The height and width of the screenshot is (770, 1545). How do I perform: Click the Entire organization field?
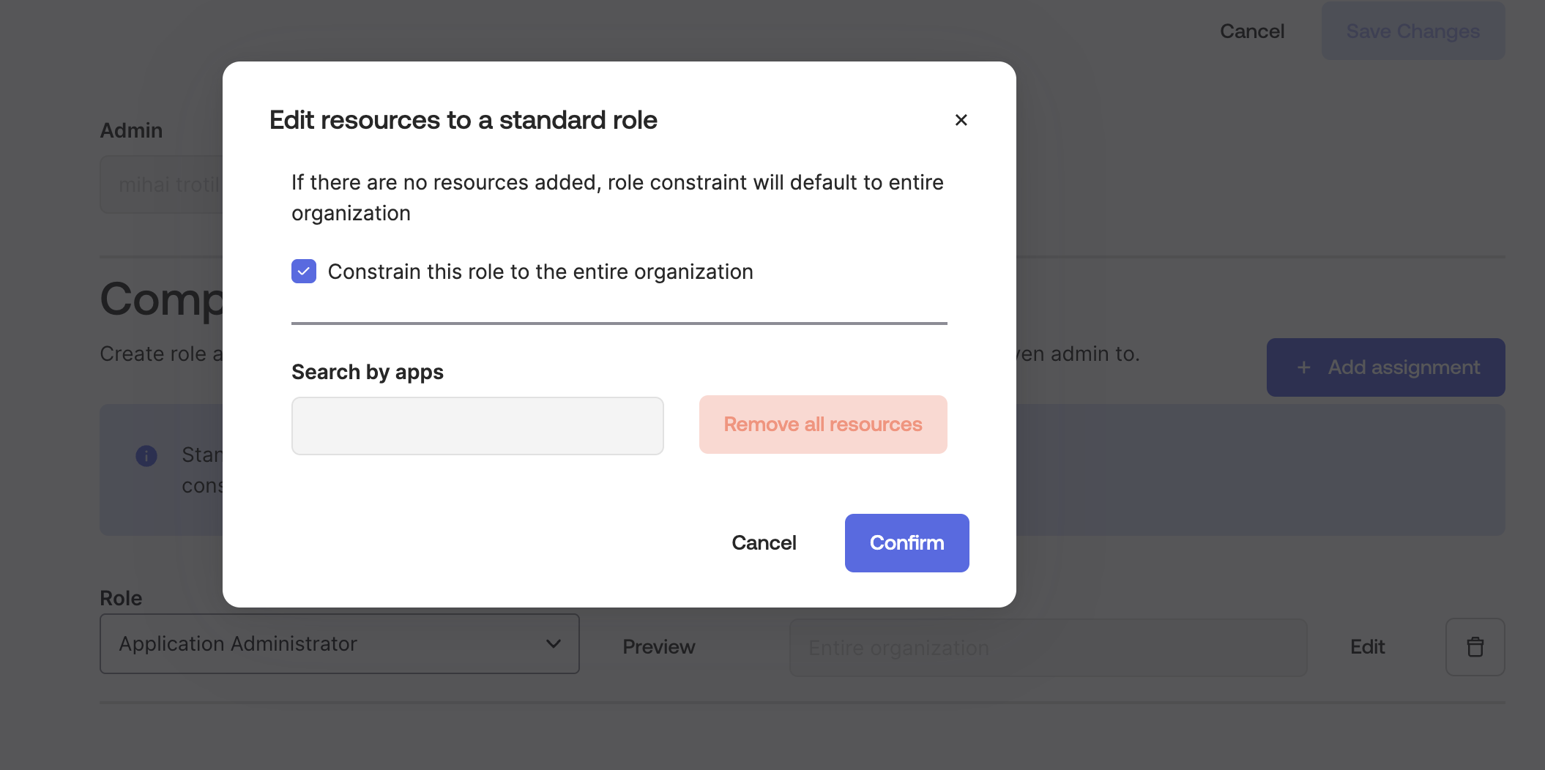pyautogui.click(x=1049, y=648)
